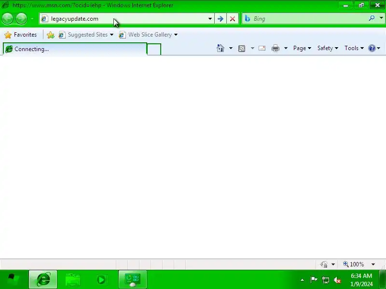The width and height of the screenshot is (386, 289).
Task: Click the RSS feeds icon
Action: (x=242, y=49)
